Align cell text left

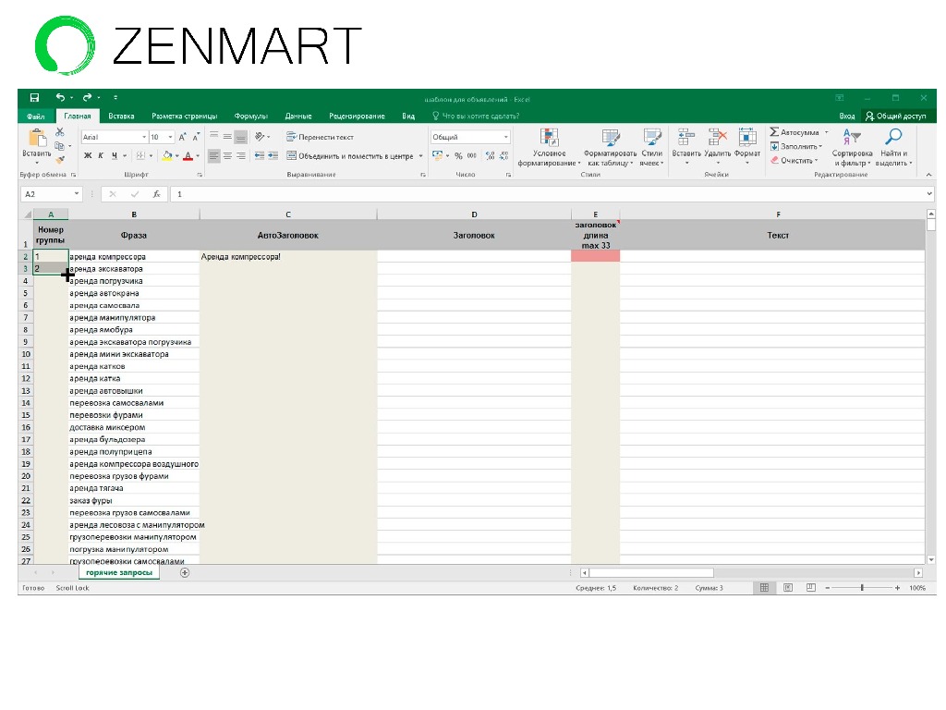[214, 155]
